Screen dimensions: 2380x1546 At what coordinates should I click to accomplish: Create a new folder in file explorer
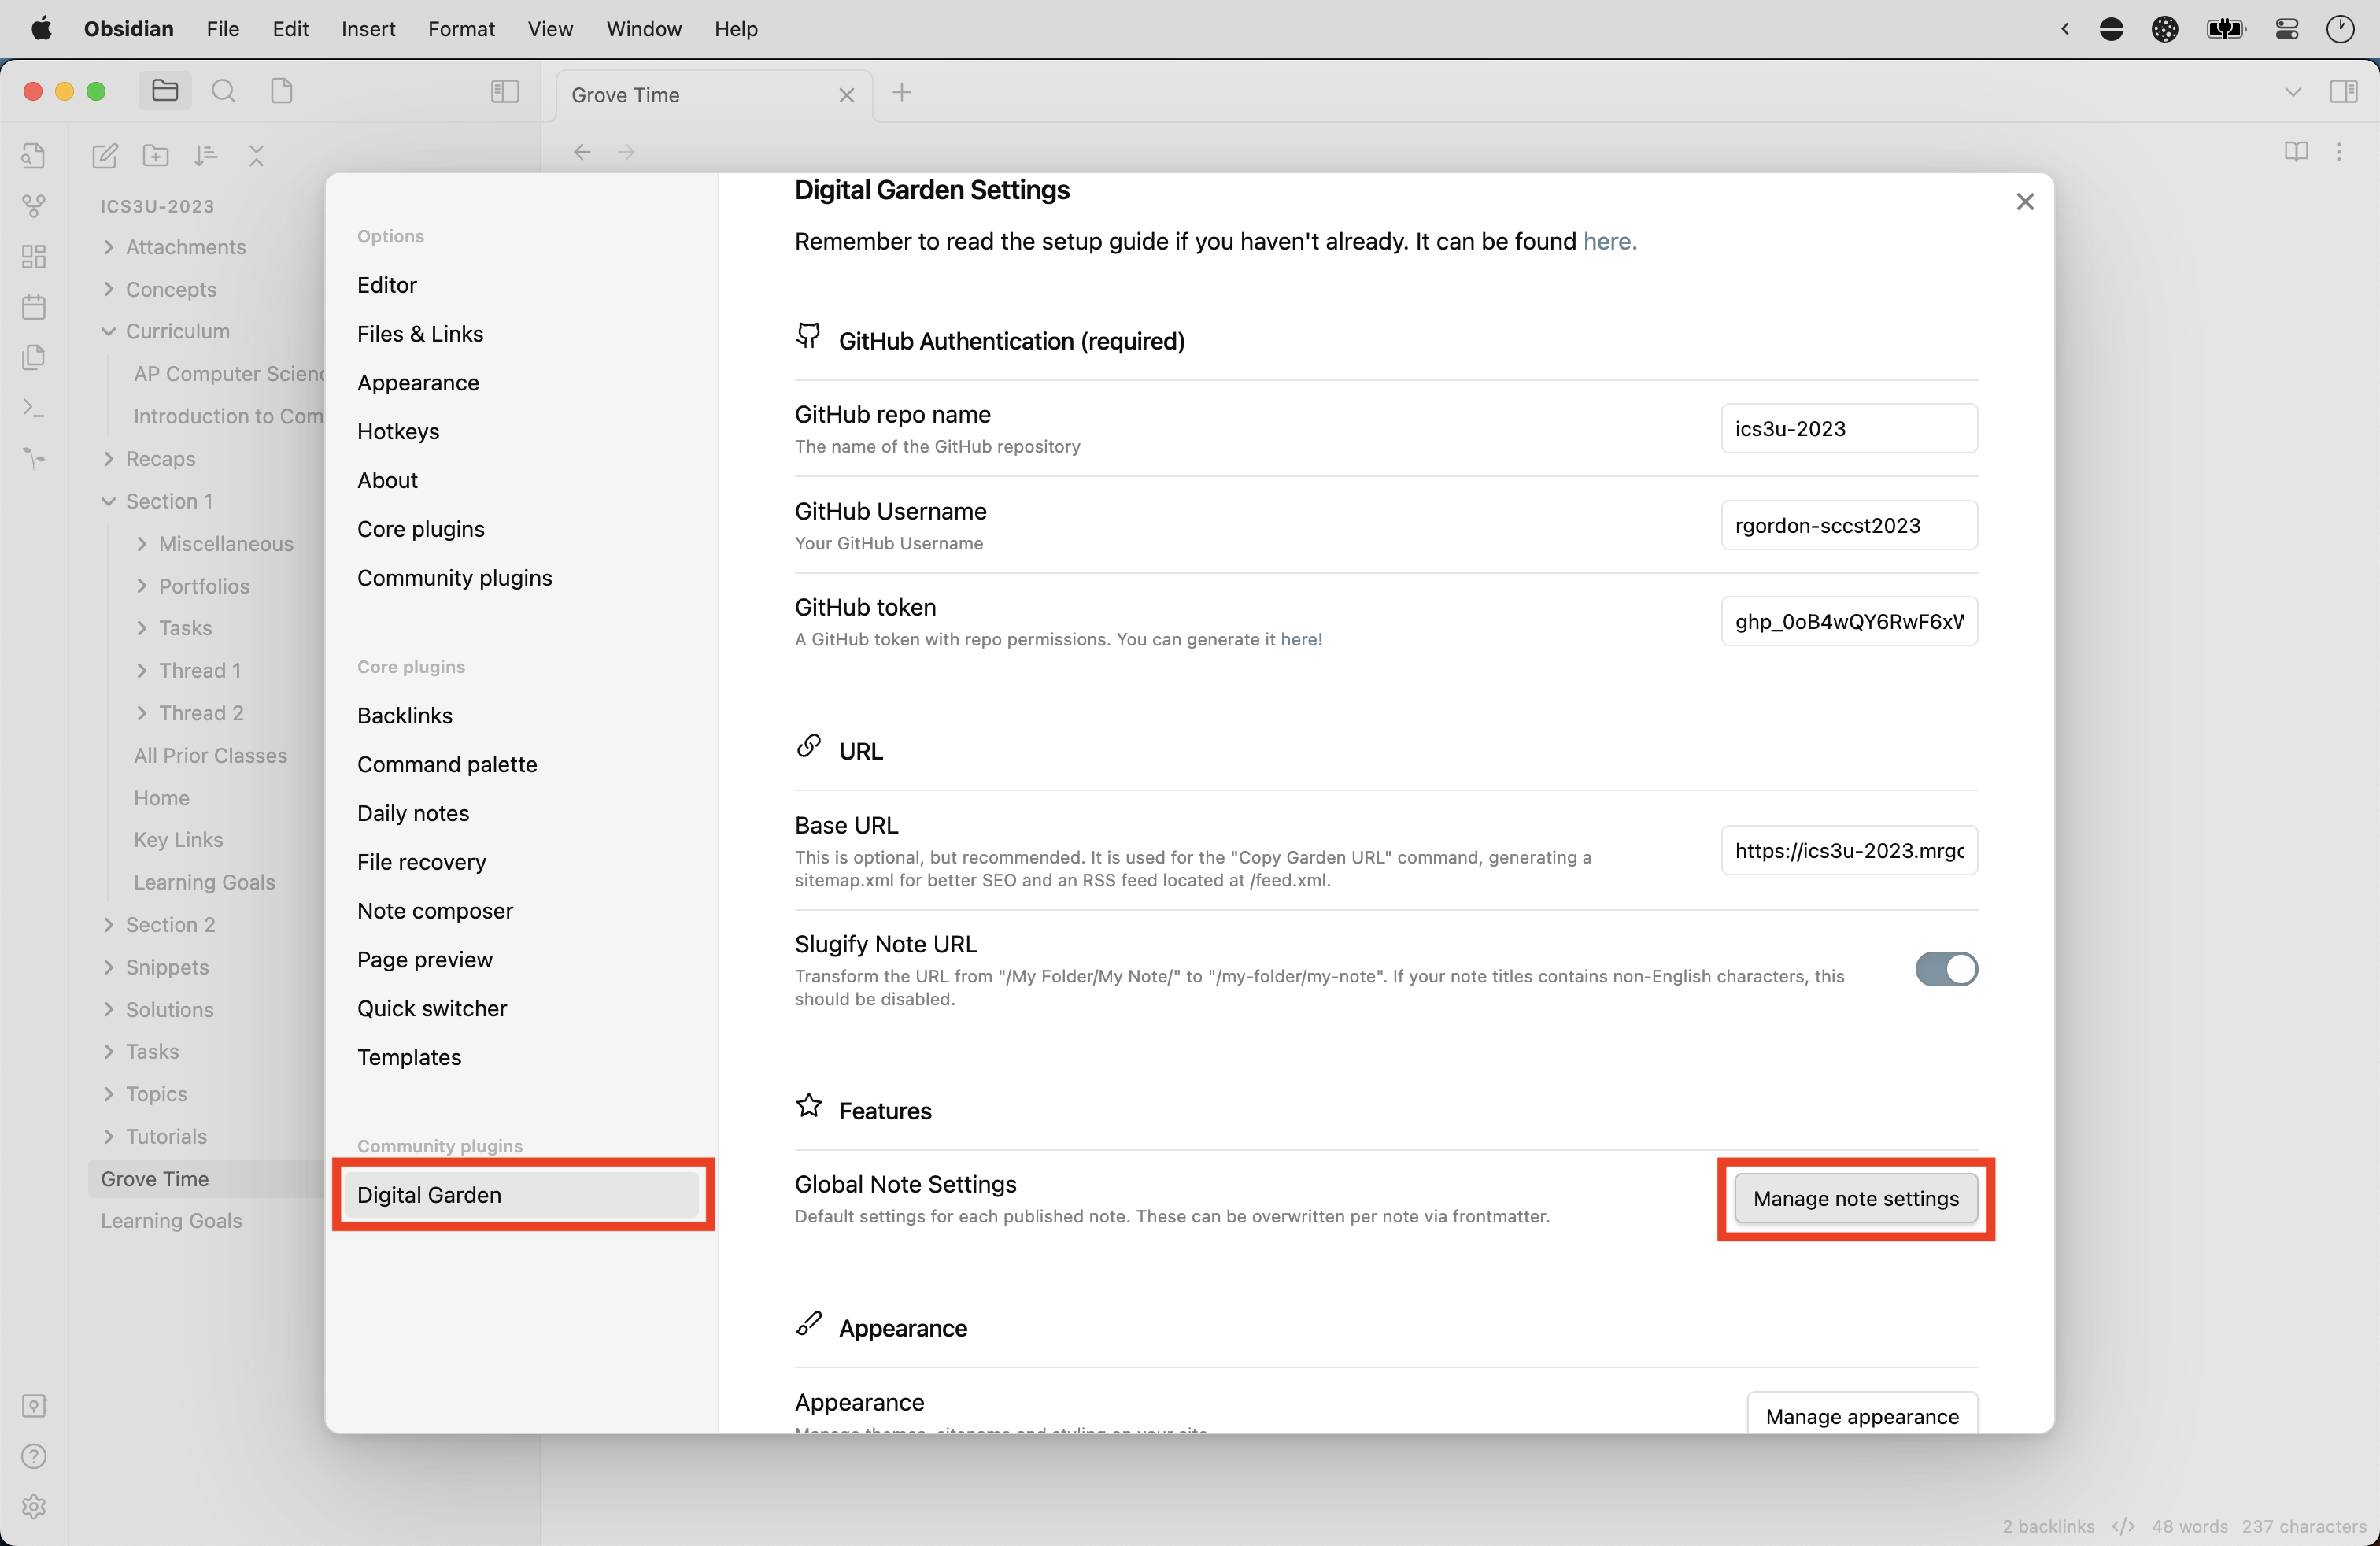tap(156, 155)
